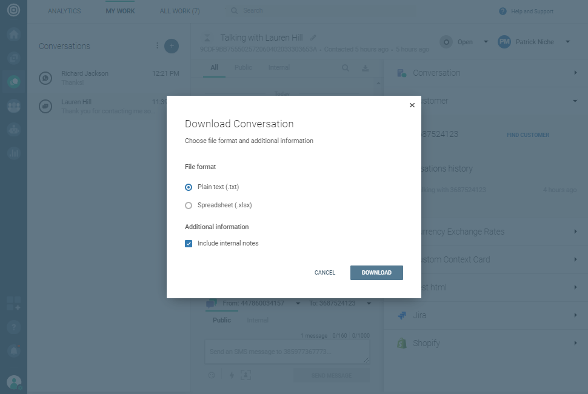Open the reports bar chart sidebar icon
This screenshot has height=394, width=588.
point(13,153)
